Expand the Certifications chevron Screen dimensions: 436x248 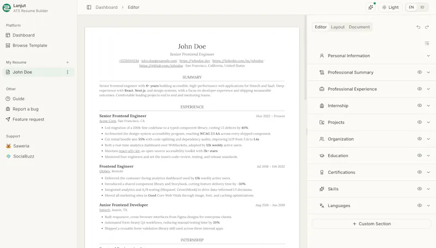428,172
